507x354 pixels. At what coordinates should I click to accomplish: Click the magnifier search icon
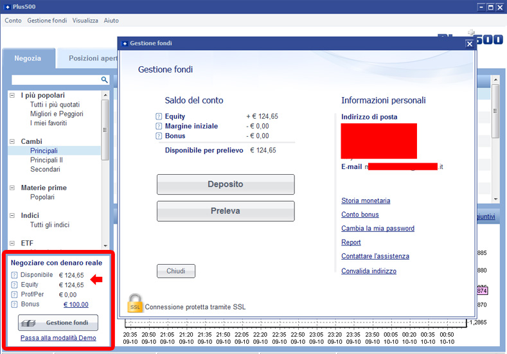[104, 80]
